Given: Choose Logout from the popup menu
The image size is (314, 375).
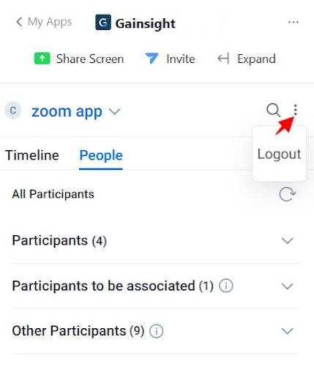Looking at the screenshot, I should 279,154.
